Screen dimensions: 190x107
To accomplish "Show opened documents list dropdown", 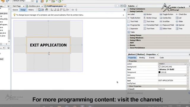I will click(122, 6).
